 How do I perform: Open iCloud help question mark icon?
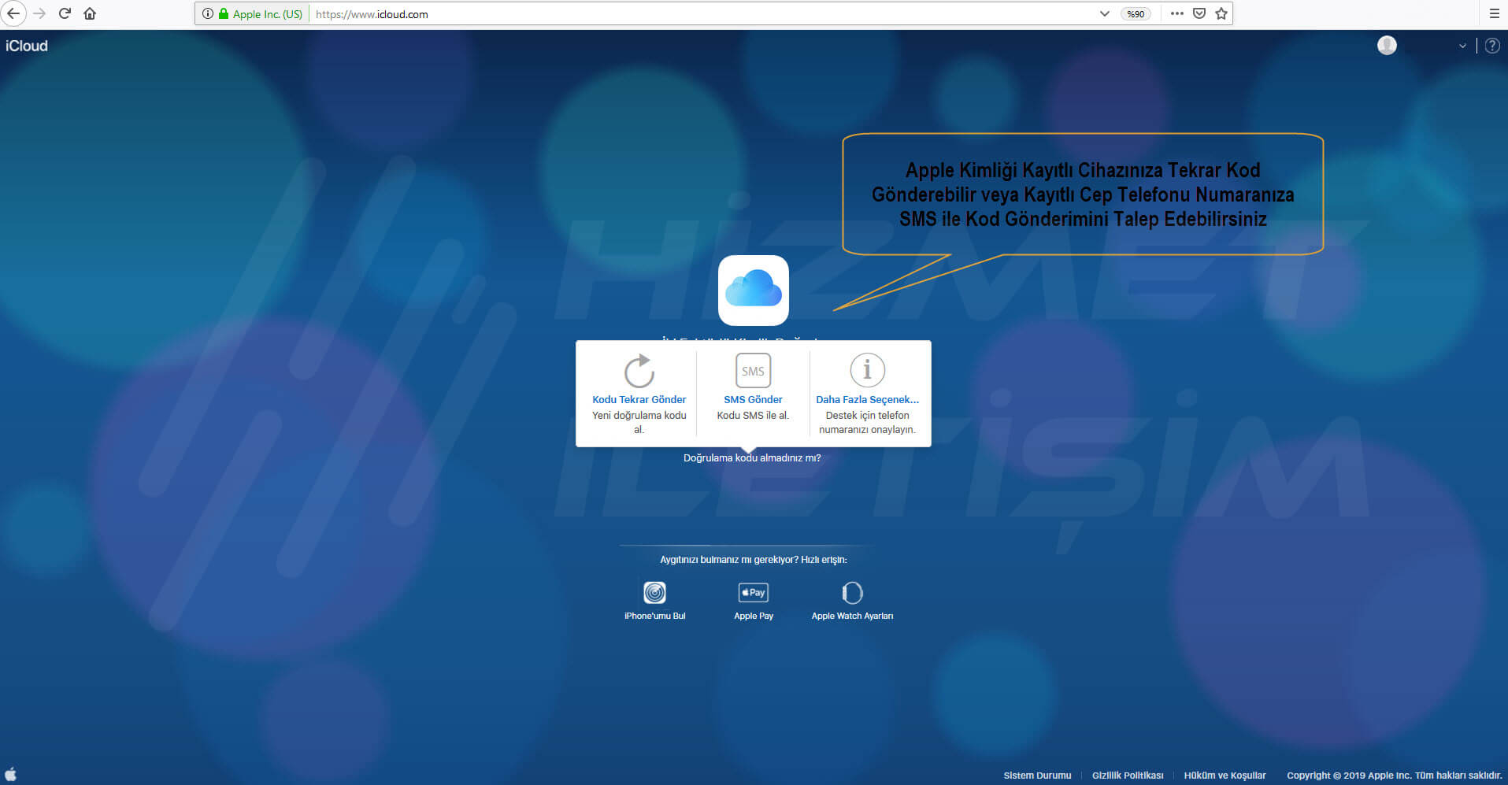[1492, 46]
